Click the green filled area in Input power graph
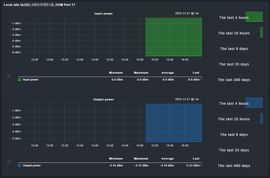 click(x=173, y=37)
